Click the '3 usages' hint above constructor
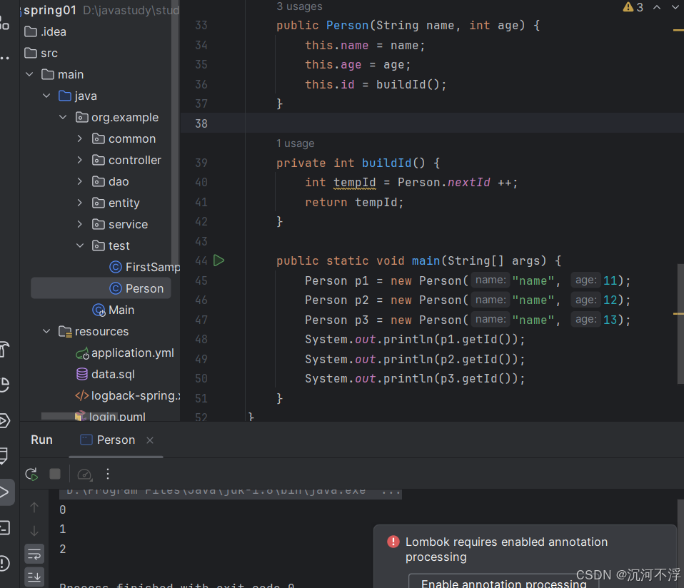This screenshot has height=588, width=684. pos(300,6)
